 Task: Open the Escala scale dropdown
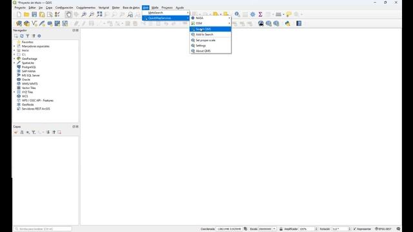click(274, 229)
